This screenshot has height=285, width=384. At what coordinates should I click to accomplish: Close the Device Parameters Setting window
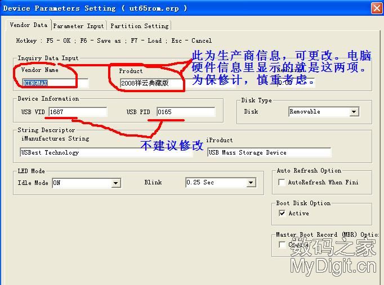pyautogui.click(x=377, y=8)
